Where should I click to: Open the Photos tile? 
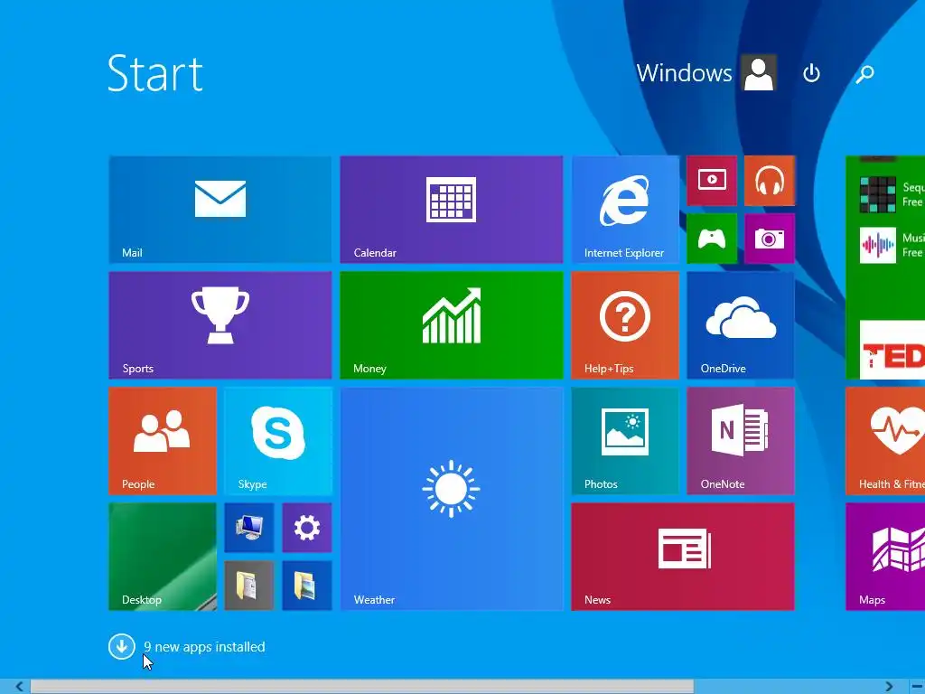(625, 441)
